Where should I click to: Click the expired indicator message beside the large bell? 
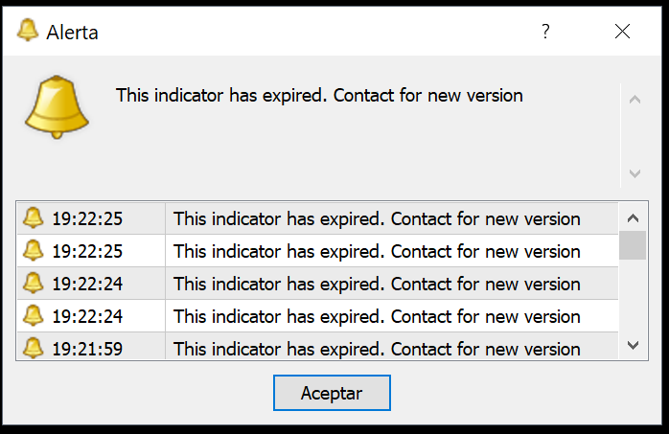tap(319, 96)
